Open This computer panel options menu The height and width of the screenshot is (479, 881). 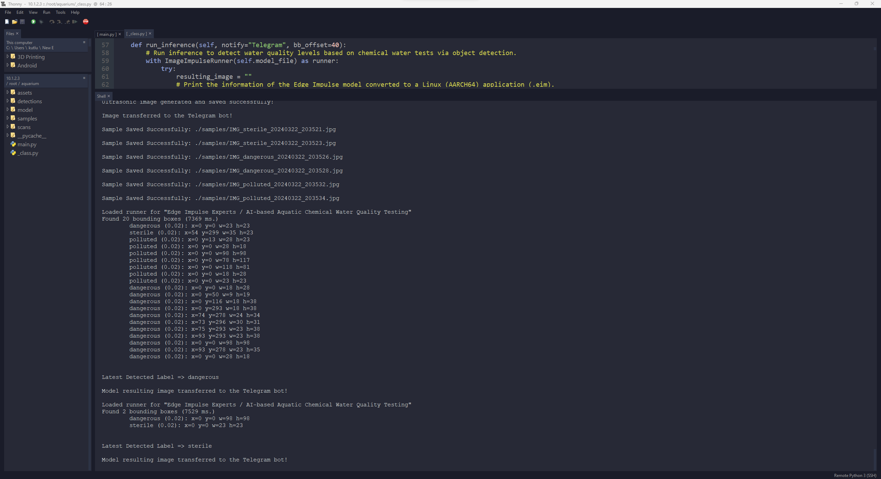click(x=84, y=42)
